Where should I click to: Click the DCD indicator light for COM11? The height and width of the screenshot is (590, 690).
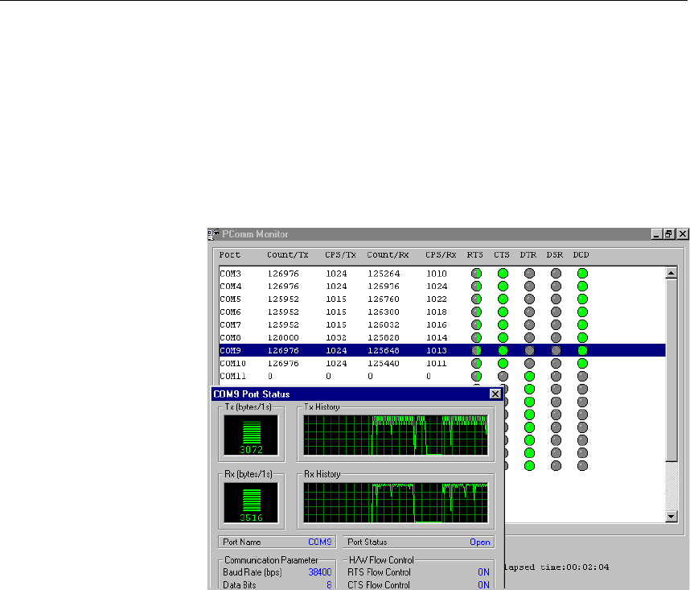click(582, 376)
